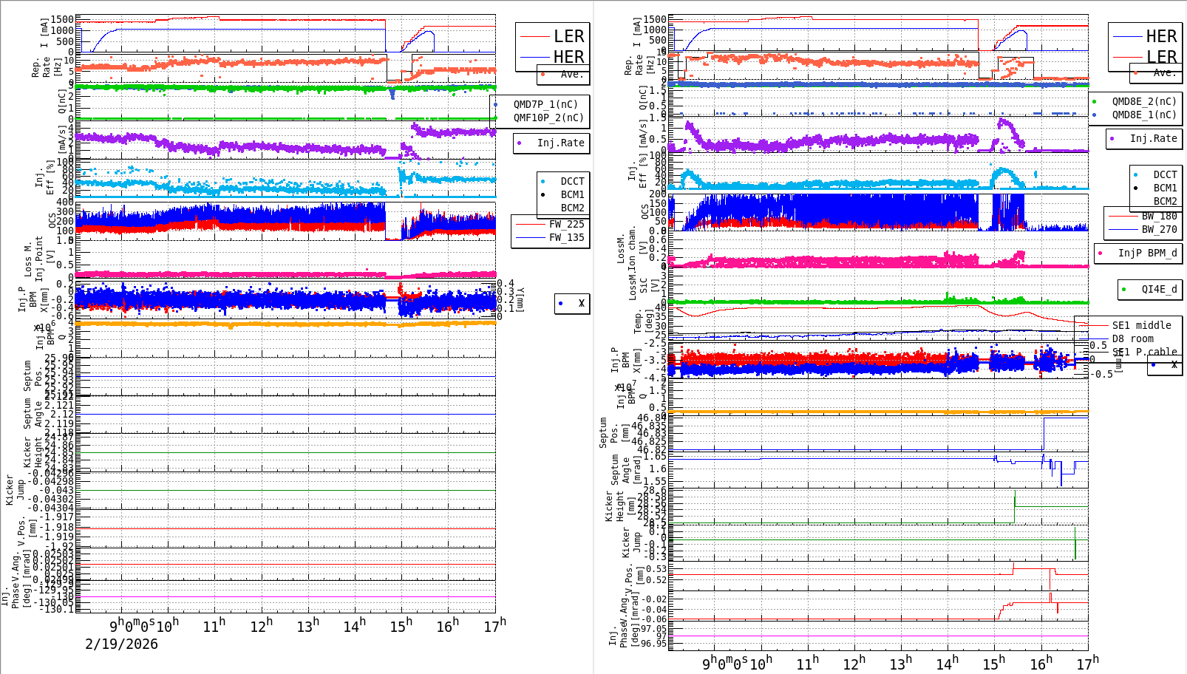Click the 17h time tick in right plot
Image resolution: width=1187 pixels, height=674 pixels.
(1087, 663)
